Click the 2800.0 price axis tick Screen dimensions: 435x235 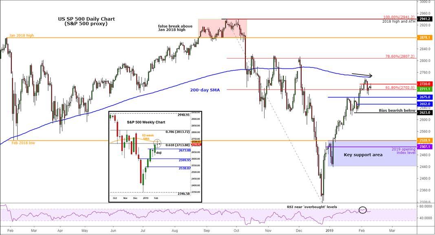pyautogui.click(x=425, y=61)
